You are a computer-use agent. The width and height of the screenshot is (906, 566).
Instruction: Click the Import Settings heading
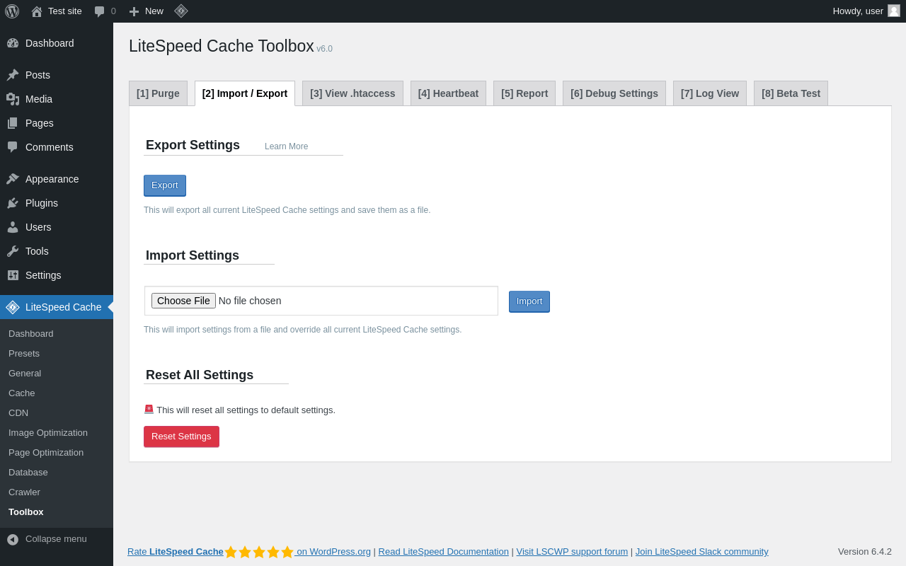click(x=193, y=255)
